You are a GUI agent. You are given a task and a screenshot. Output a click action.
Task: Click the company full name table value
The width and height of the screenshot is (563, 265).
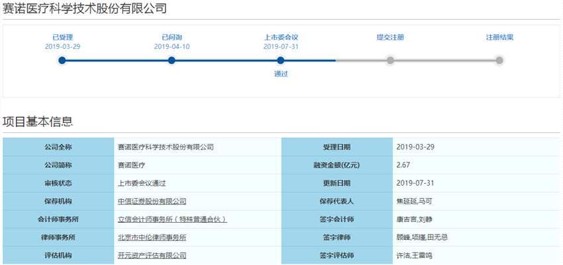(166, 147)
